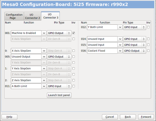The image size is (156, 121).
Task: Go Back to the previous page
Action: point(128,117)
